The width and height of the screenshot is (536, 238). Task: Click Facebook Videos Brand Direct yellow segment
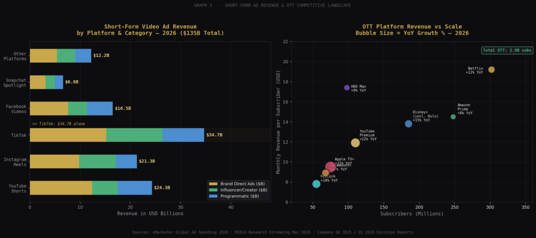click(49, 108)
